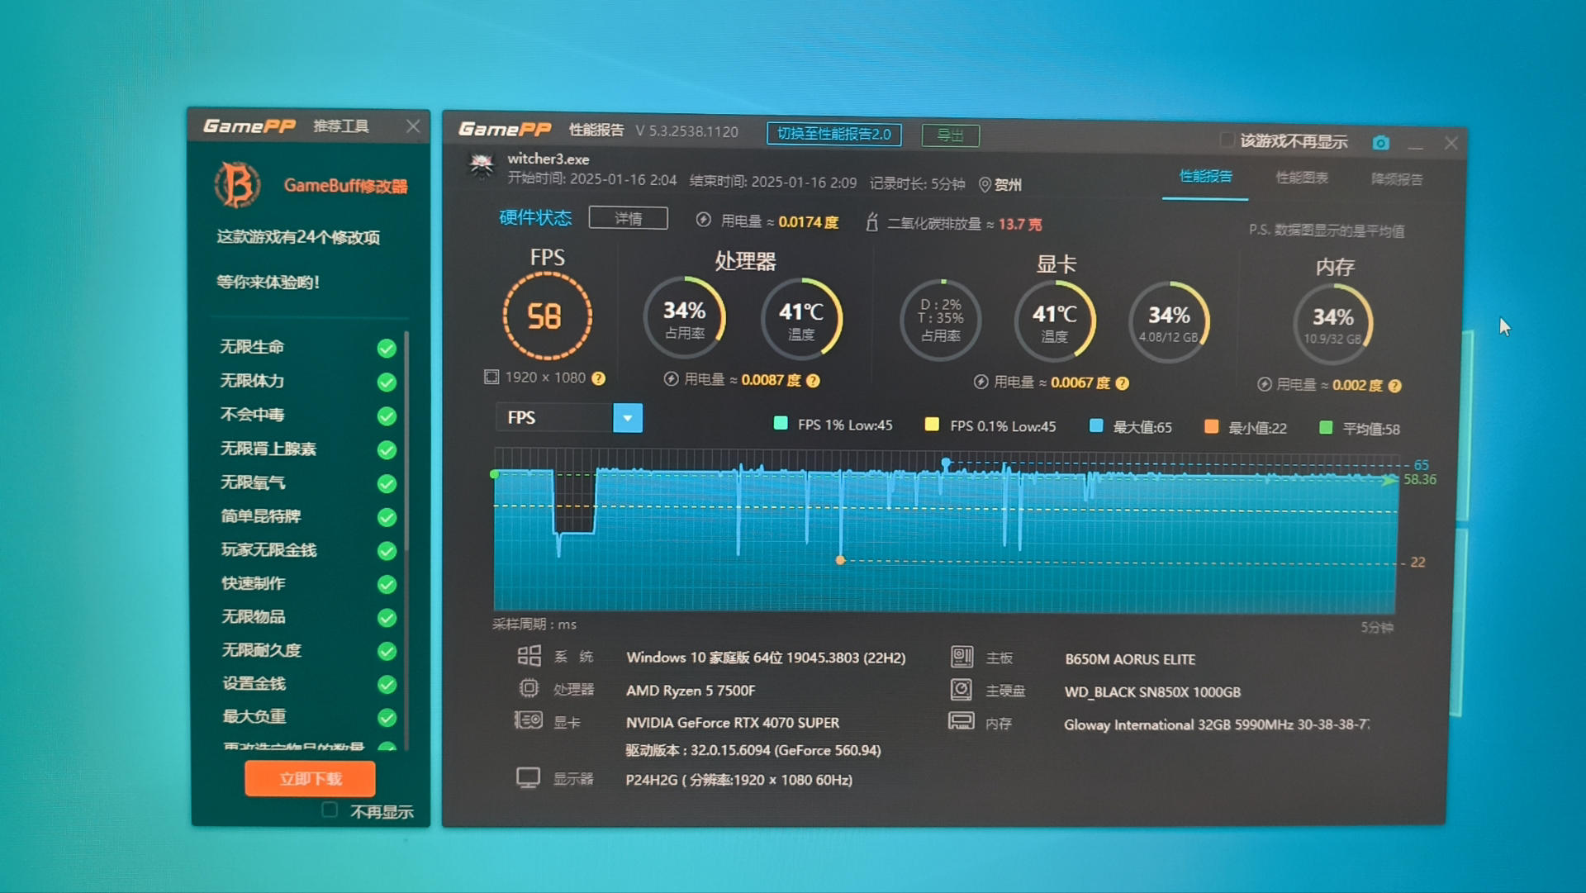1586x893 pixels.
Task: Click the WD_BLACK SN850X 1000GB text
Action: (1152, 692)
